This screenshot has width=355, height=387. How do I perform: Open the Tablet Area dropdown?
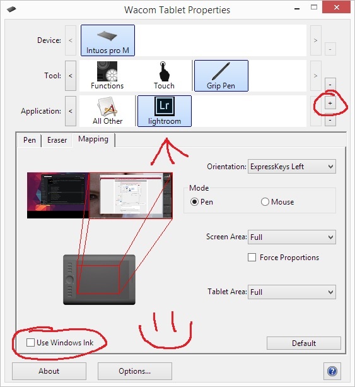292,292
